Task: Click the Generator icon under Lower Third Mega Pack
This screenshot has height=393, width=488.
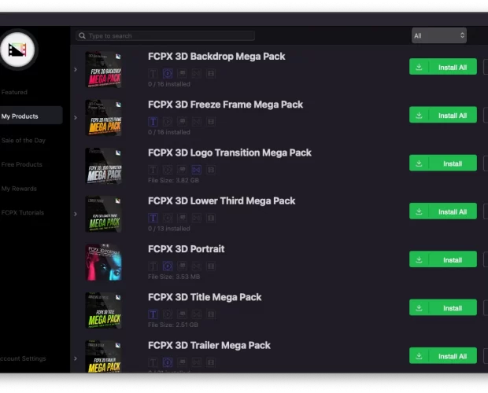Action: click(168, 218)
